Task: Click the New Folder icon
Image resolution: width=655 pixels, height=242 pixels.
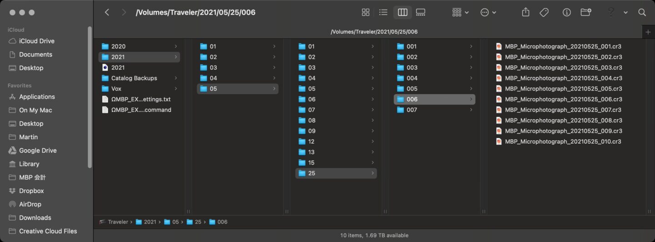Action: 586,12
